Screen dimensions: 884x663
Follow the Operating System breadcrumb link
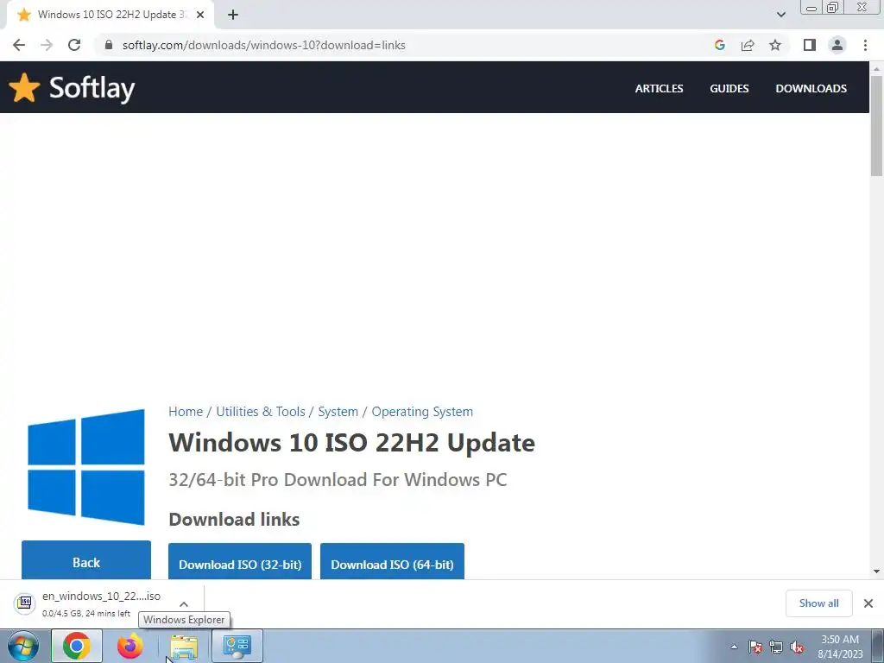[422, 412]
